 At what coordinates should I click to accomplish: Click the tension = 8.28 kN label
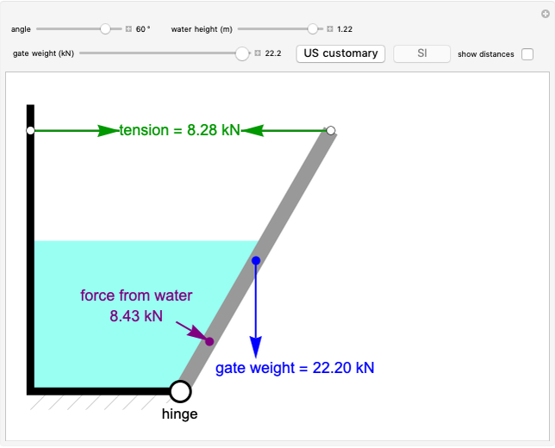click(179, 131)
